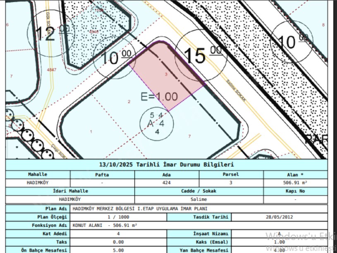Click parcel number 7 below the pink parcel
Image resolution: width=337 pixels, height=253 pixels.
[x=189, y=136]
